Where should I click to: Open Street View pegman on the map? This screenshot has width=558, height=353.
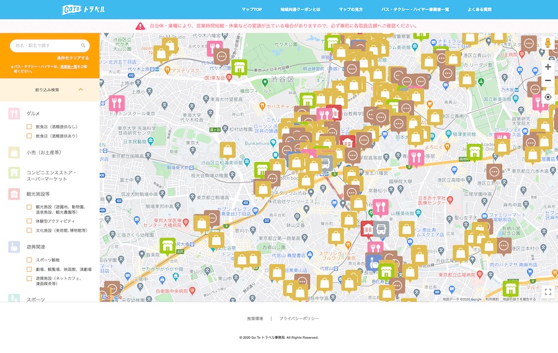point(548,43)
